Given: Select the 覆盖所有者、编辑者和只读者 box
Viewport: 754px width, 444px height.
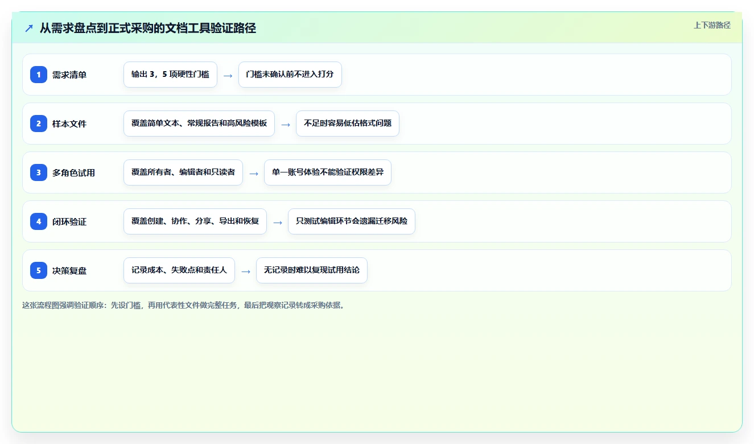Looking at the screenshot, I should click(183, 172).
